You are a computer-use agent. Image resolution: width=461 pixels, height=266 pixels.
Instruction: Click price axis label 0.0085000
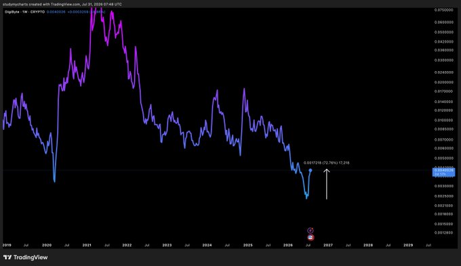(x=443, y=129)
